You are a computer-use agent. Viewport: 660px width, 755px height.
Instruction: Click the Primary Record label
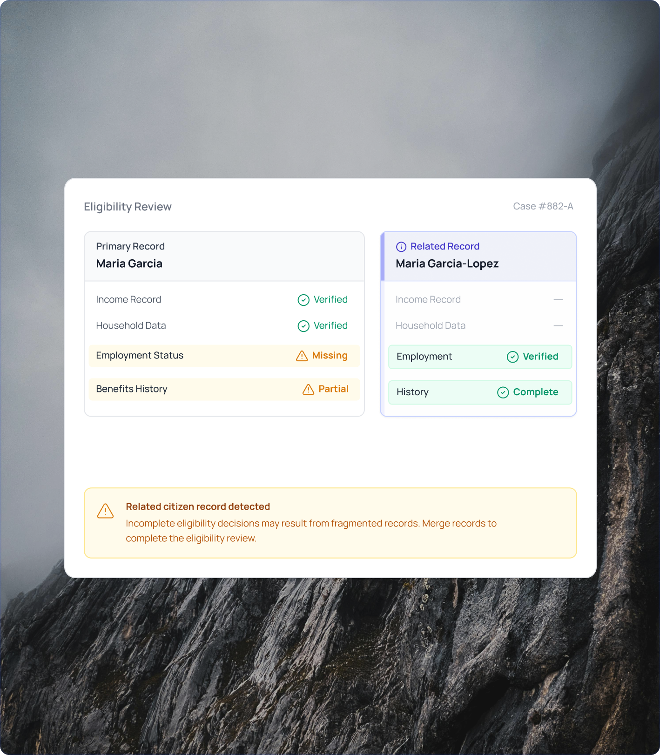point(130,246)
